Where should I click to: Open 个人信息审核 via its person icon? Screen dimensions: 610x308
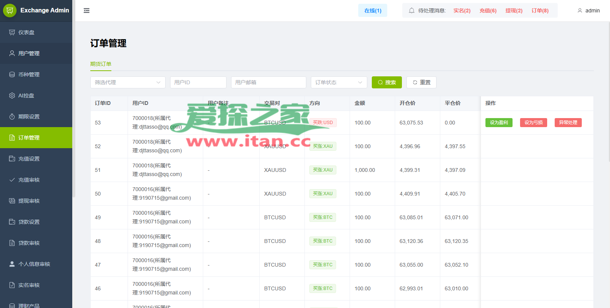coord(12,264)
